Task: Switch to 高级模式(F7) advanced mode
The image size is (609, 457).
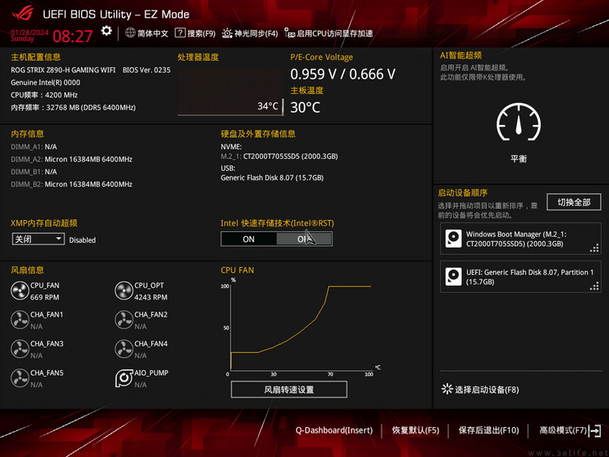Action: [x=563, y=430]
